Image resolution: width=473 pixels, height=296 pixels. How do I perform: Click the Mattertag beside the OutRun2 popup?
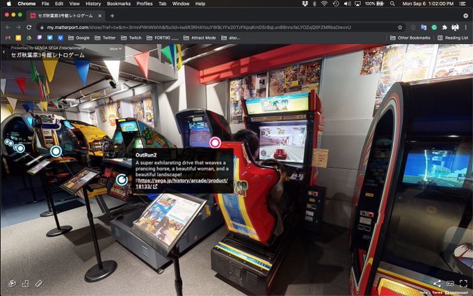coord(122,180)
